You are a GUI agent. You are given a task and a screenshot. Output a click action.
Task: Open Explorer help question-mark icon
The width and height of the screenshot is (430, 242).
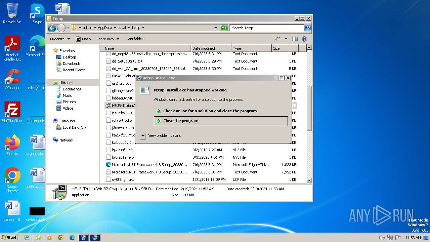click(x=304, y=39)
